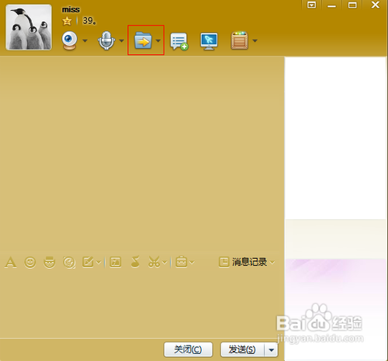The width and height of the screenshot is (388, 361).
Task: Open the video call options dropdown arrow
Action: click(85, 40)
